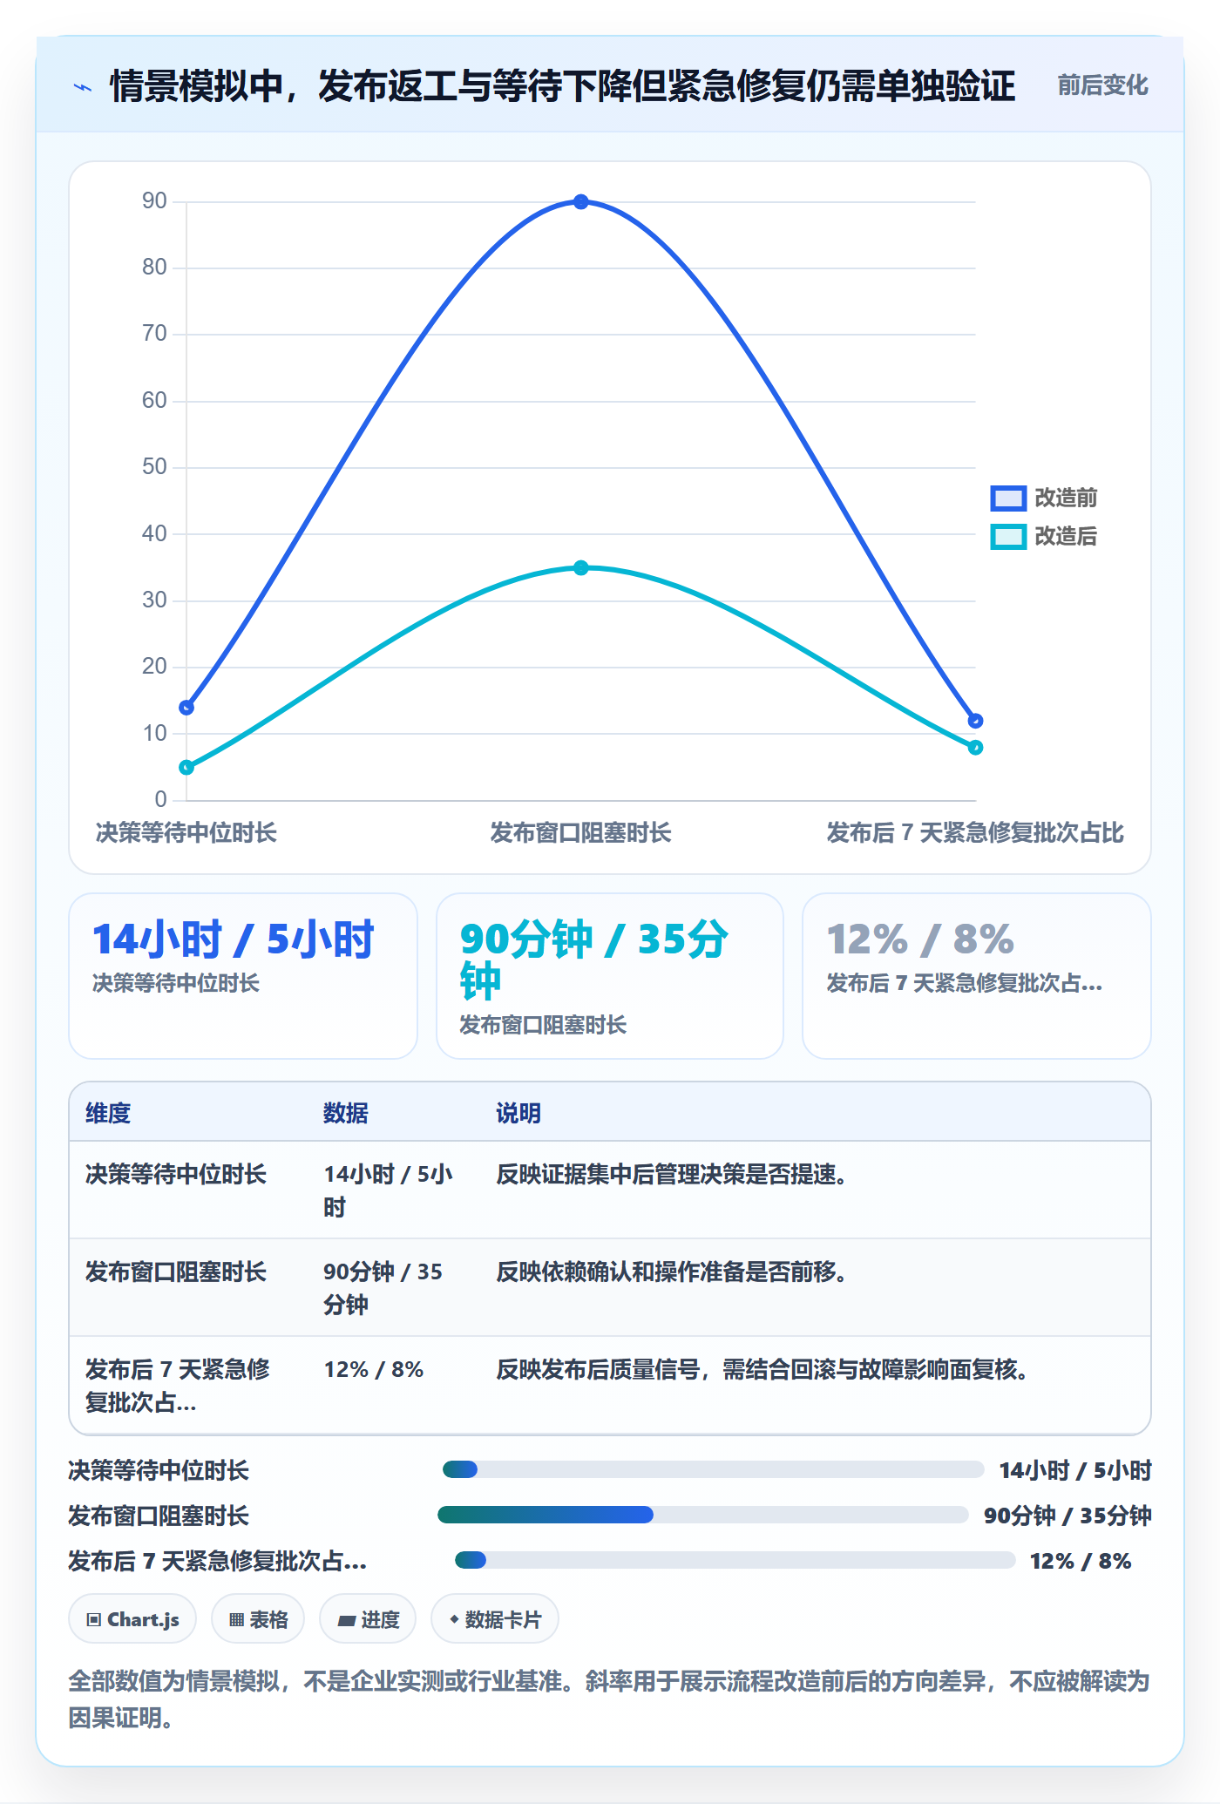Viewport: 1220px width, 1804px height.
Task: Click y-axis tick label 90
Action: pyautogui.click(x=154, y=201)
